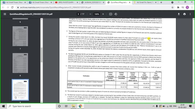Open page 7 thumbnail
195x109 pixels.
point(20,36)
